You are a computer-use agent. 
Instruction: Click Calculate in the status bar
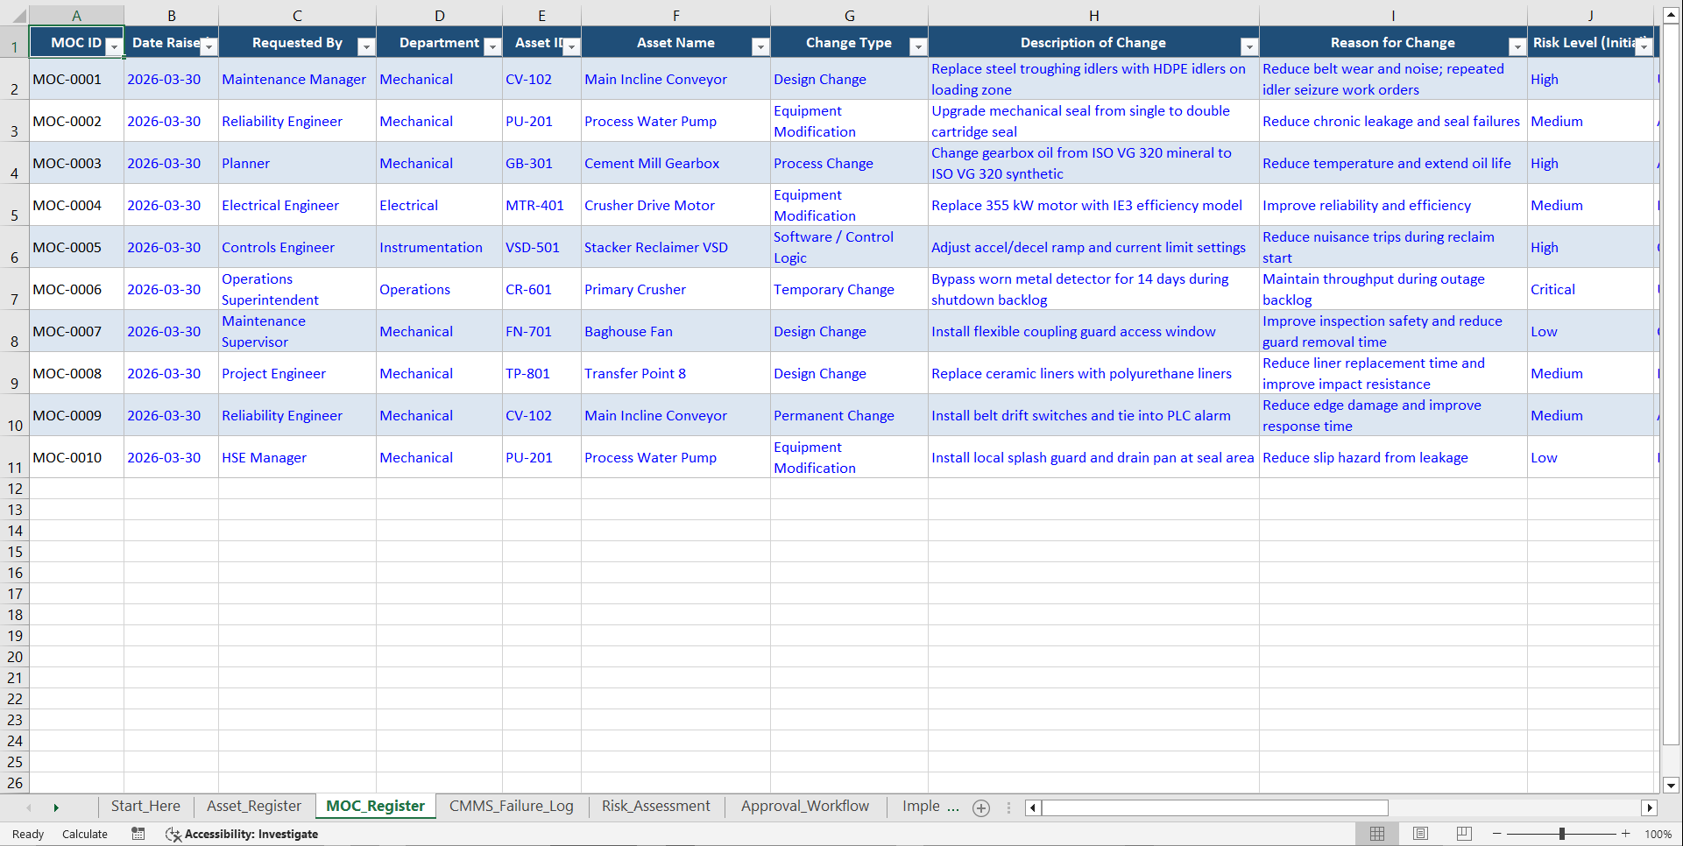coord(84,834)
